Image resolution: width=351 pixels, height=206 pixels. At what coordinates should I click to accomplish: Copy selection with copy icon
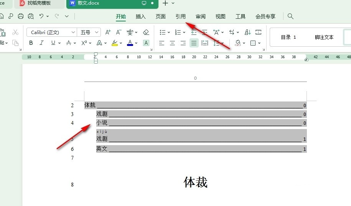tap(15, 43)
